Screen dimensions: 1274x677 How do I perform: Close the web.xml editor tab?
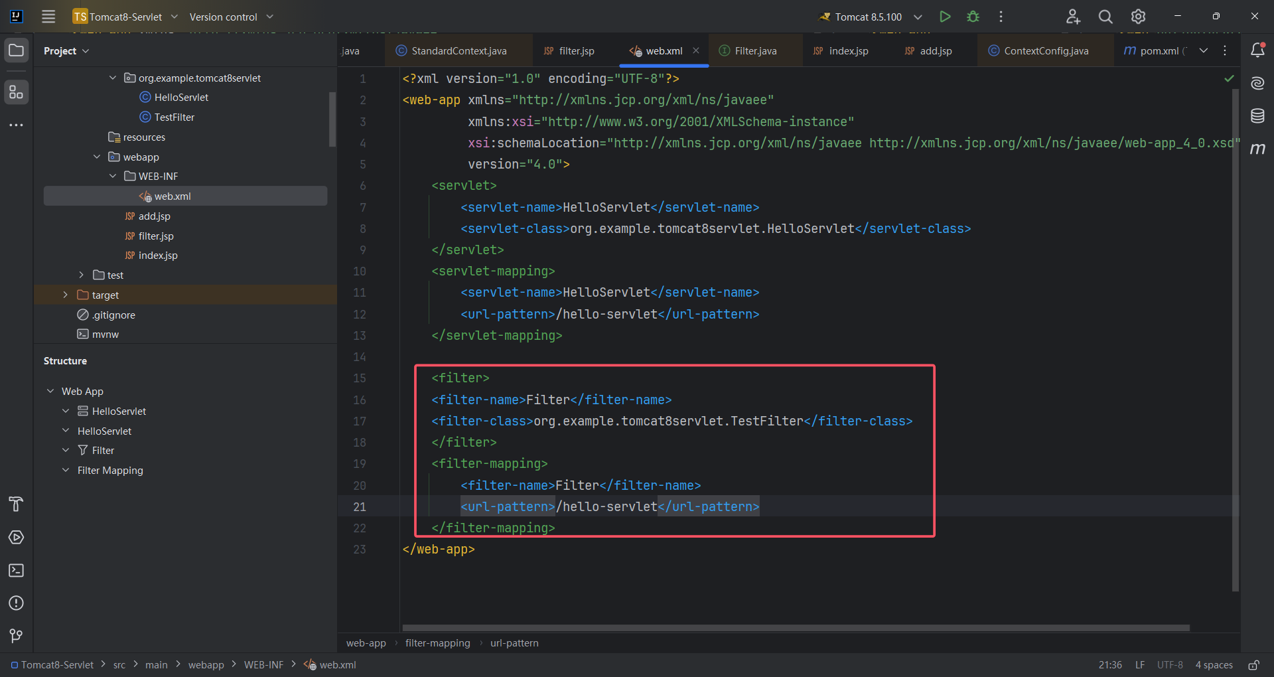[696, 50]
